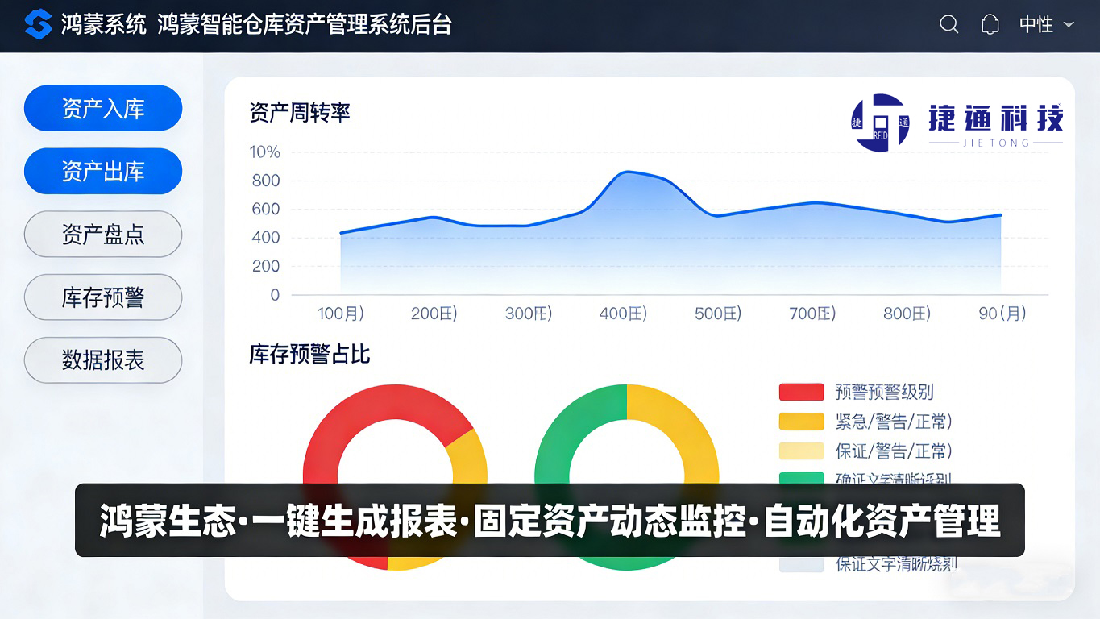Open notifications bell icon

coord(990,24)
